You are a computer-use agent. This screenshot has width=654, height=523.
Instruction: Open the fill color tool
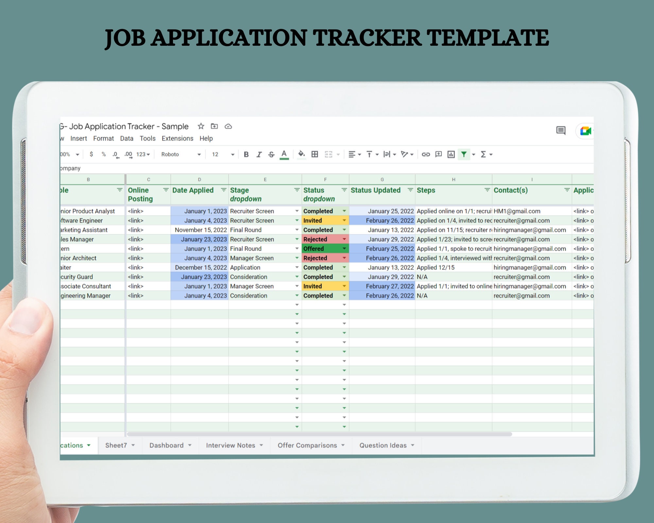(x=301, y=154)
